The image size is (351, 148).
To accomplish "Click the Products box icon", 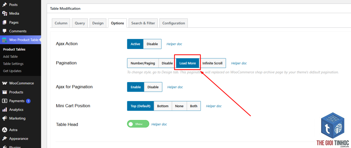I will coord(5,92).
